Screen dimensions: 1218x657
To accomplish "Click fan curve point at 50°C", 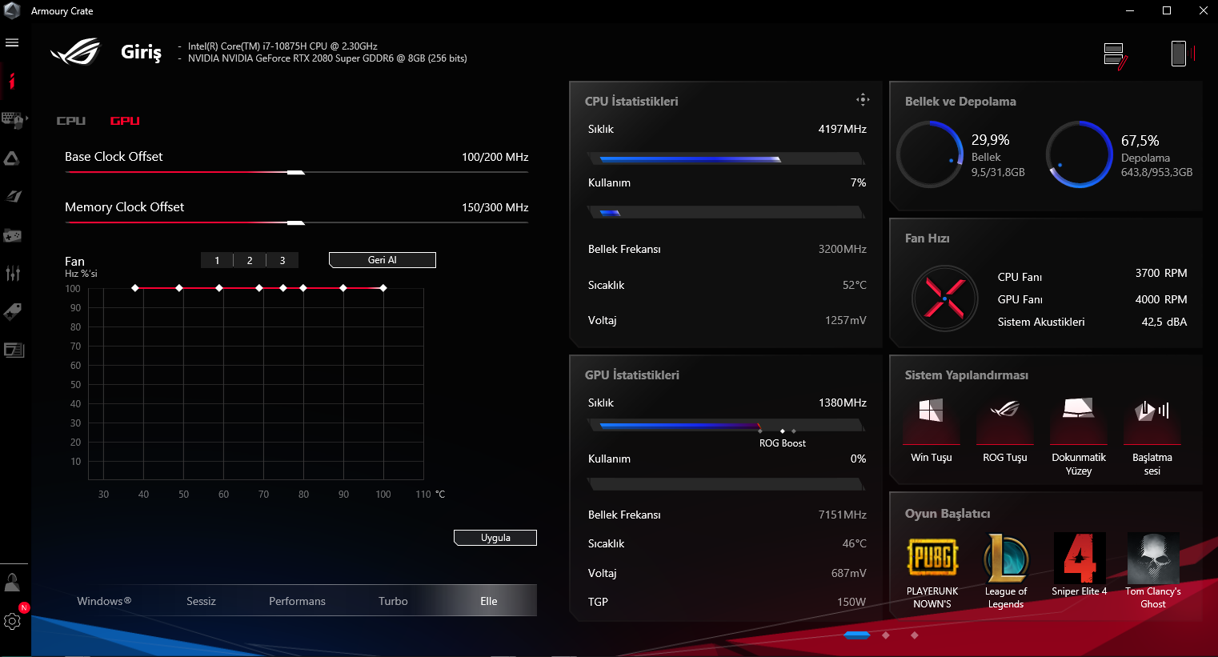I will [x=179, y=288].
